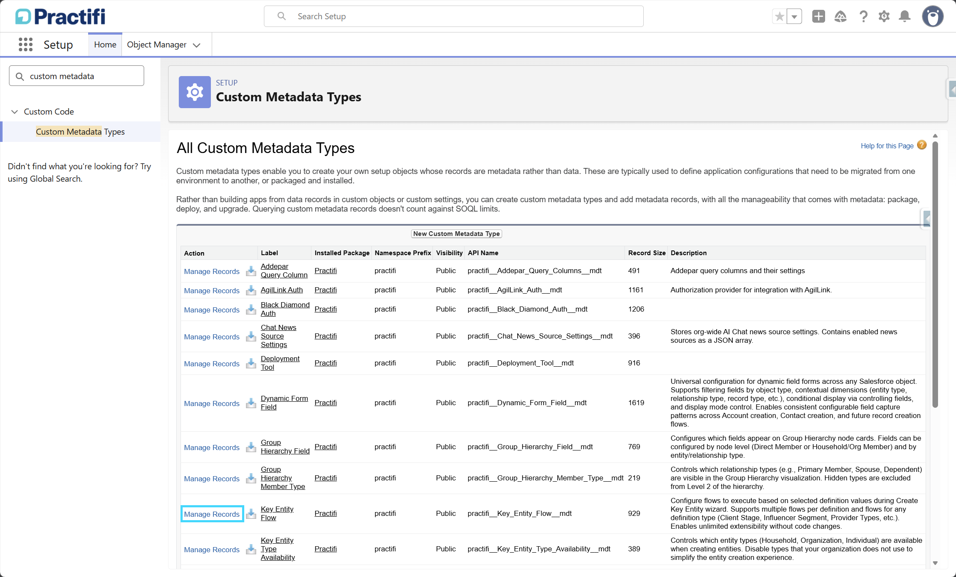Click the API Name column header

483,253
